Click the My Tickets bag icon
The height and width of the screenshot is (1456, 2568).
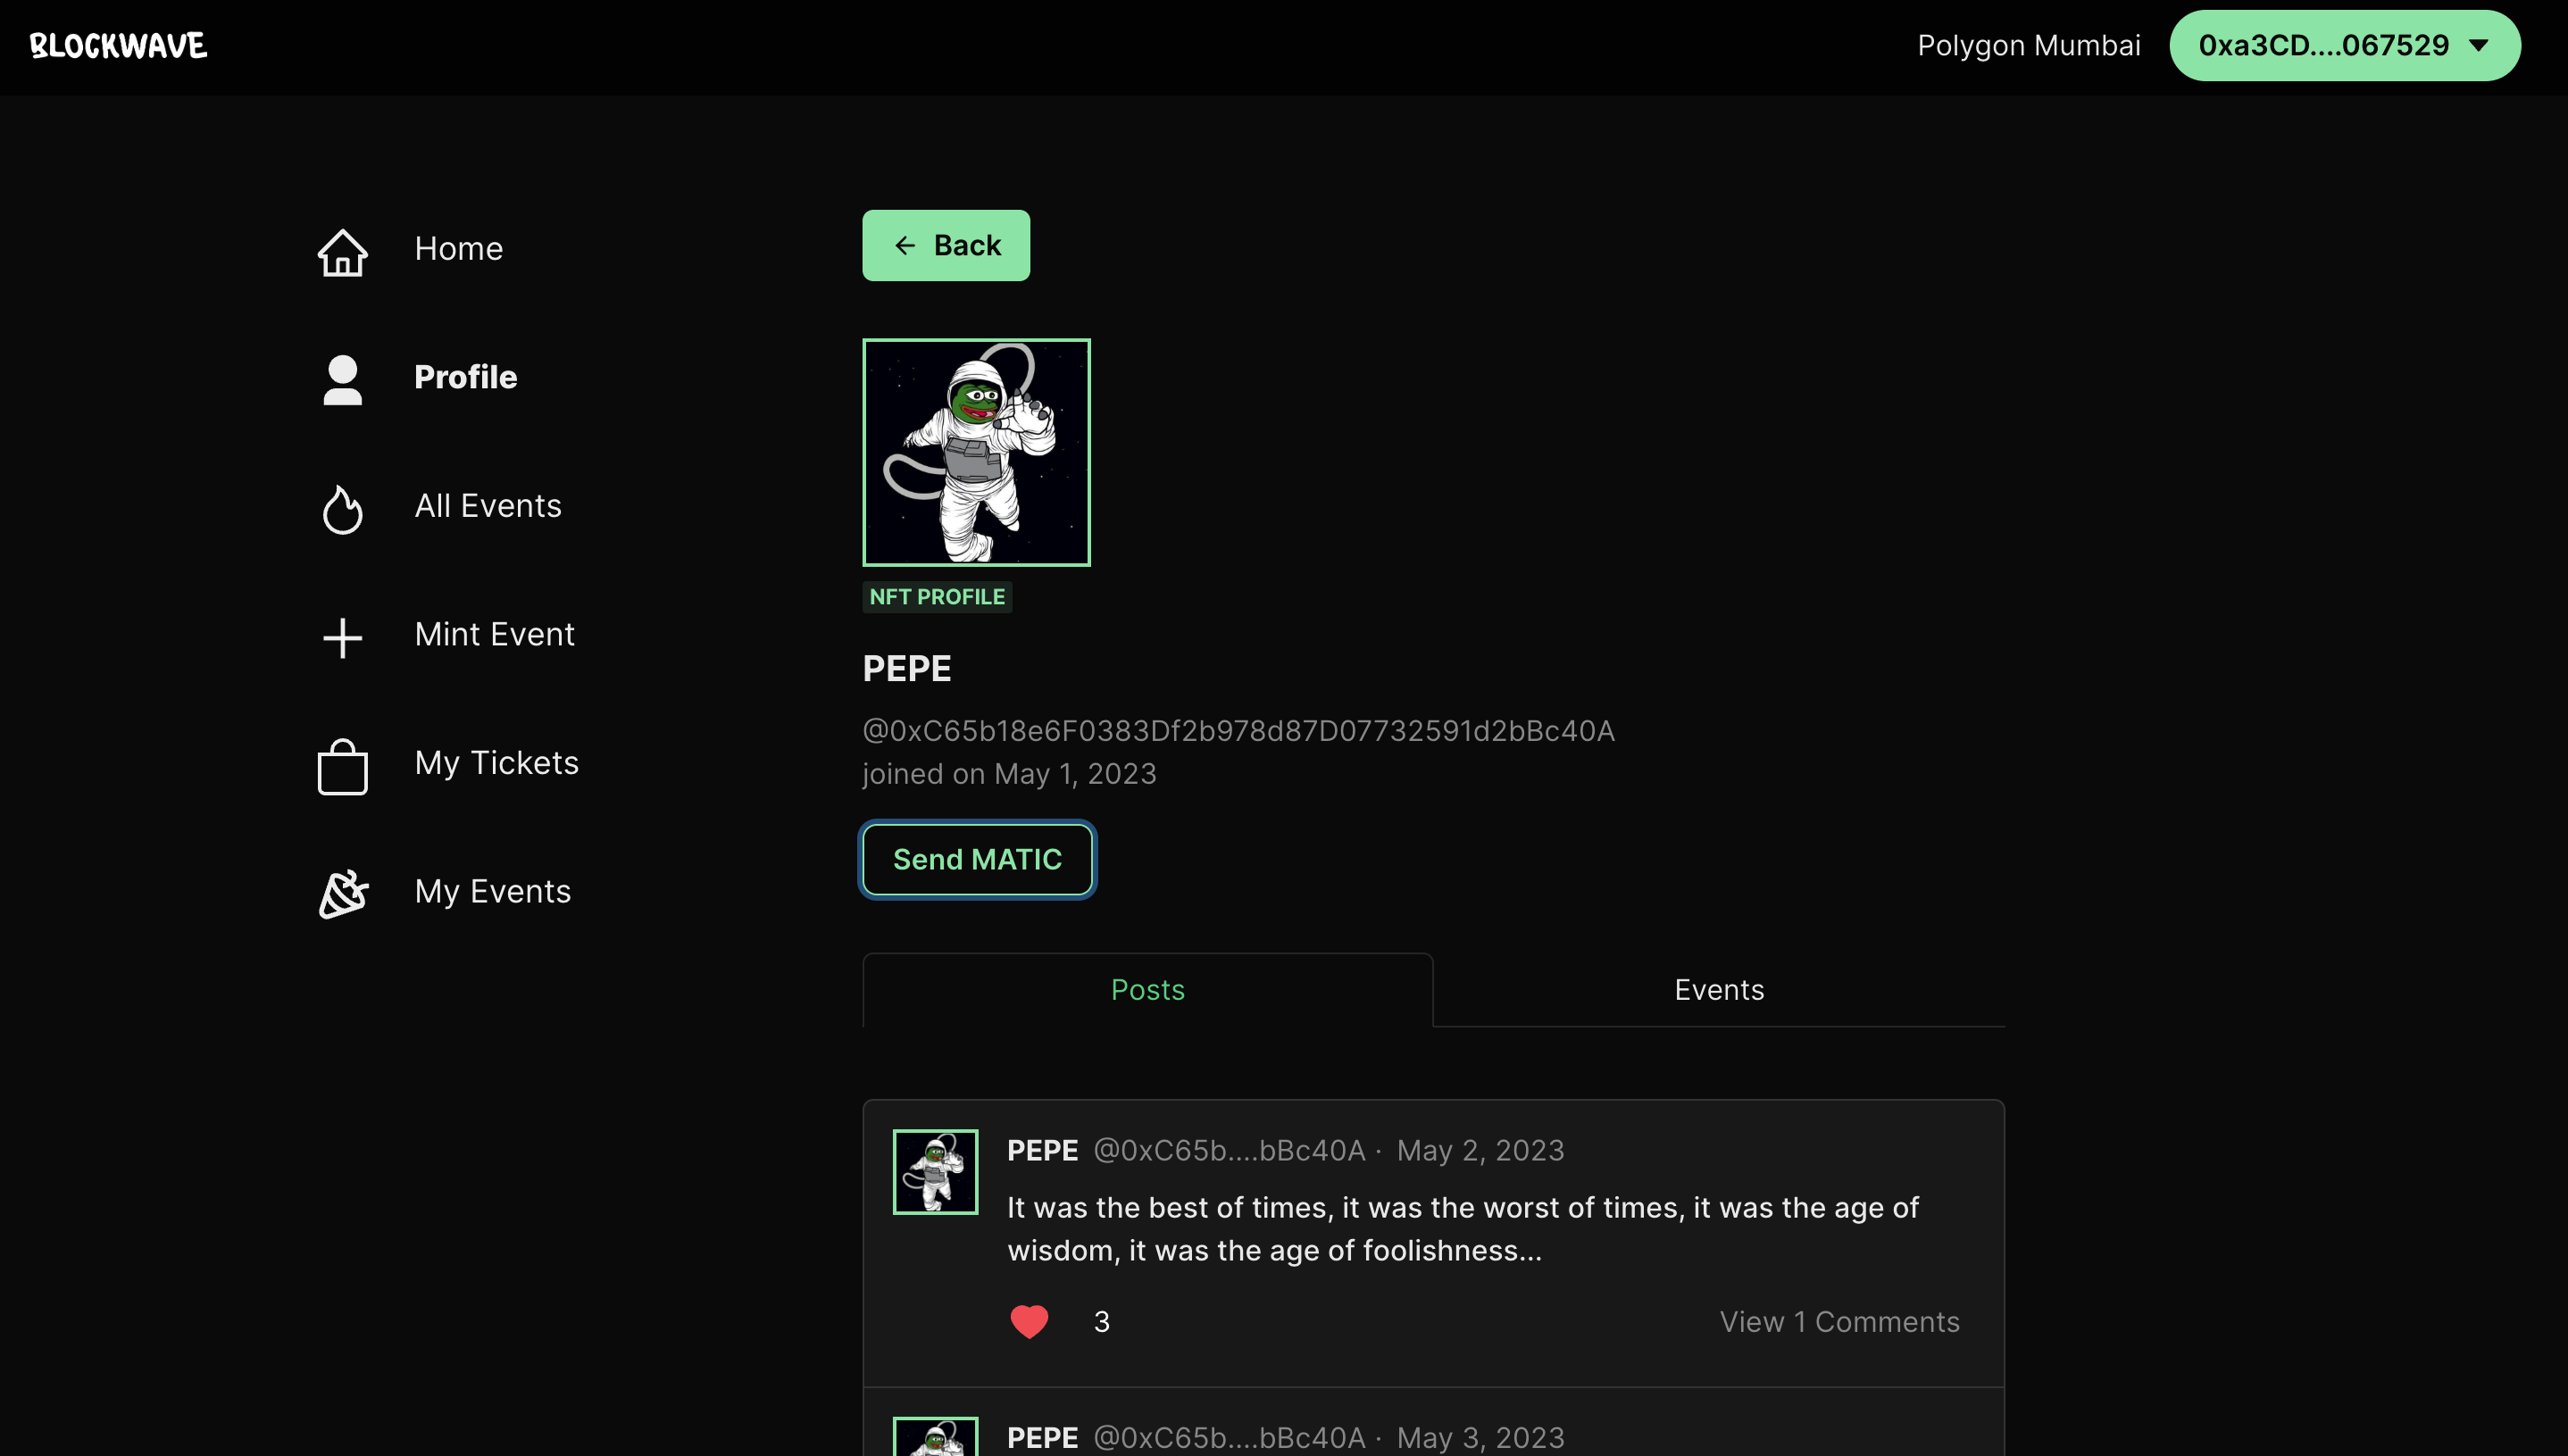point(342,766)
